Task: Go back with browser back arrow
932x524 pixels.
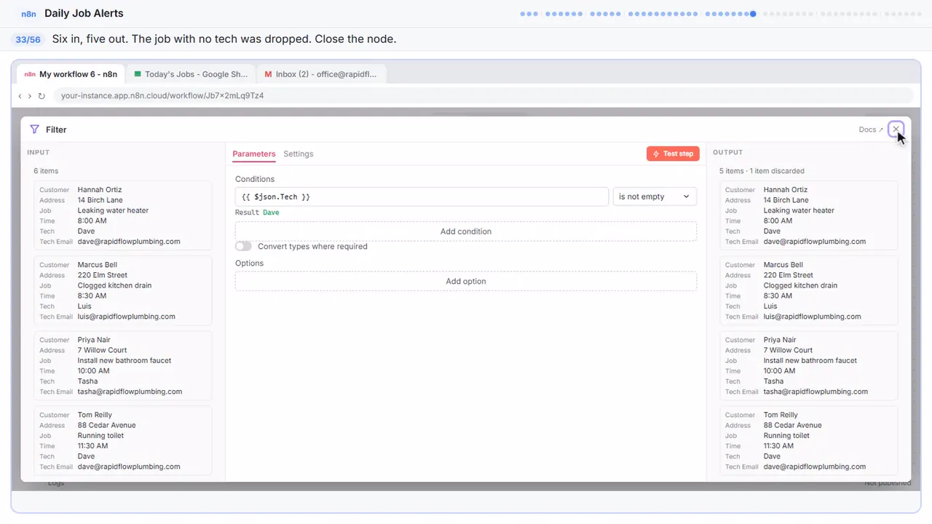Action: click(20, 95)
